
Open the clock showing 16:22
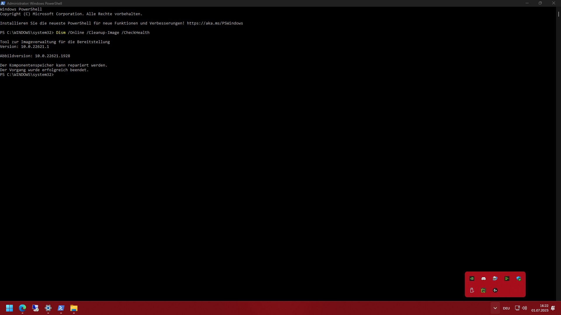click(540, 308)
